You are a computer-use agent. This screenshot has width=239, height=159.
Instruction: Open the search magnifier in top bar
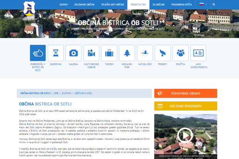(214, 4)
